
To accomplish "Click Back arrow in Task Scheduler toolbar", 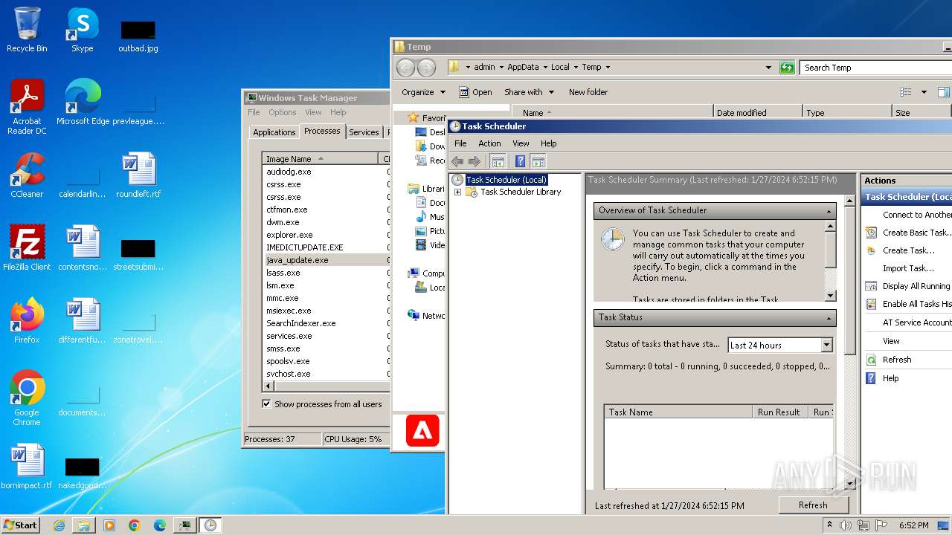I will pyautogui.click(x=457, y=161).
